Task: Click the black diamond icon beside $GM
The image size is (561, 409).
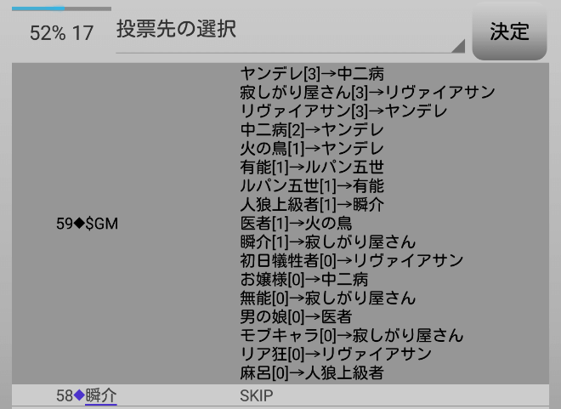Action: pyautogui.click(x=80, y=224)
